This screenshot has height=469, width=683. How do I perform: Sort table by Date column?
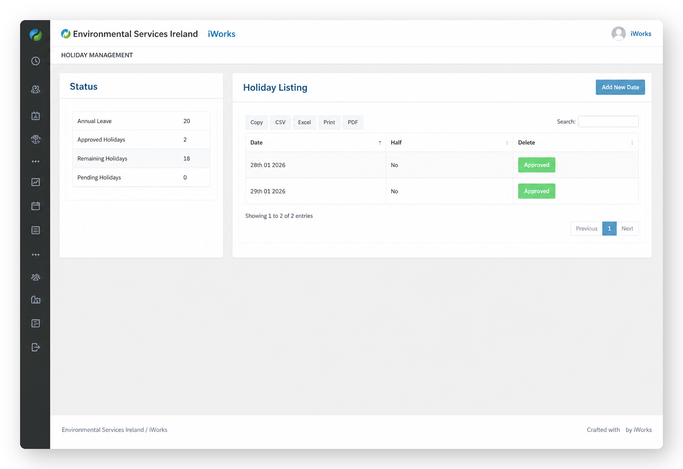click(316, 142)
